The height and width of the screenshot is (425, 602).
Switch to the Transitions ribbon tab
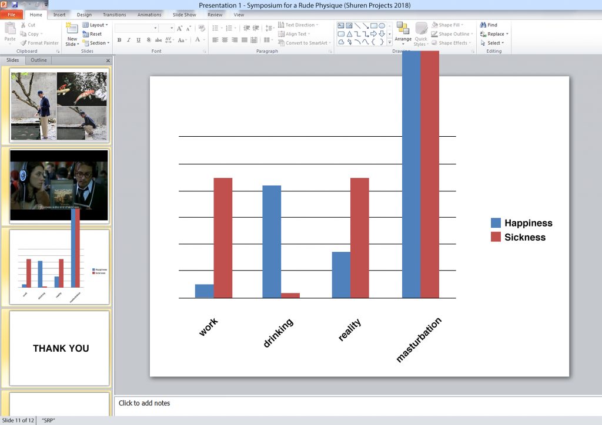tap(114, 15)
